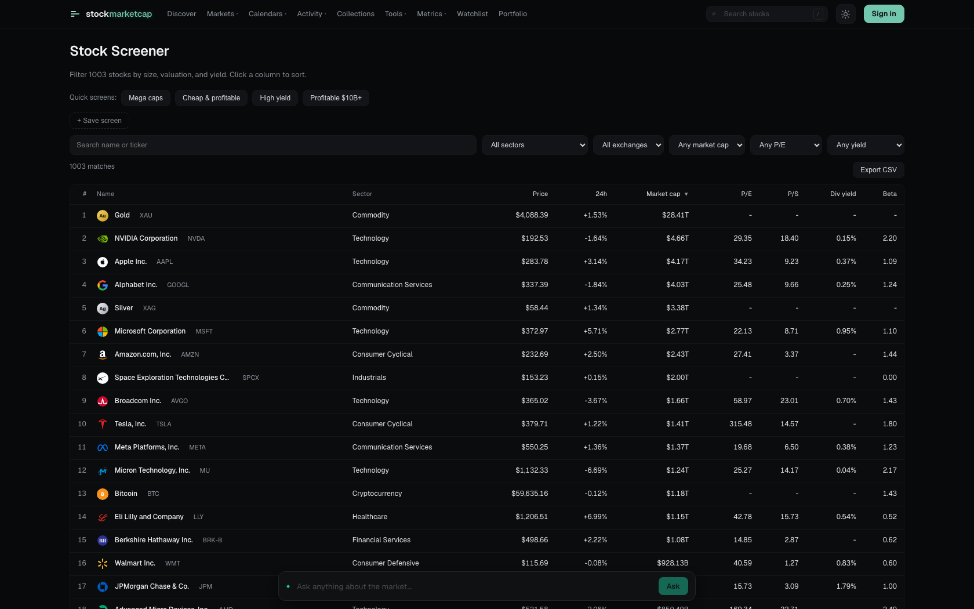This screenshot has width=974, height=609.
Task: Open the Discover nav item
Action: click(181, 14)
